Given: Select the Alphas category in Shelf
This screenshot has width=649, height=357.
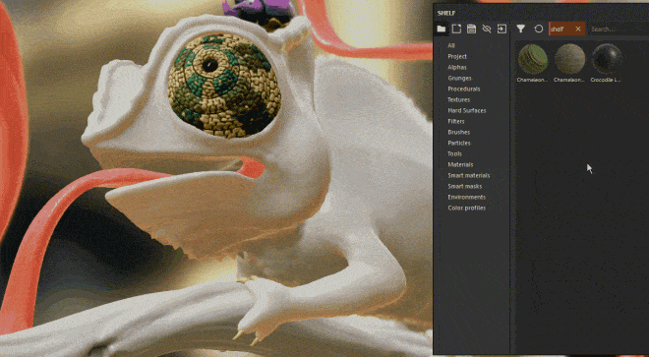Looking at the screenshot, I should click(457, 67).
